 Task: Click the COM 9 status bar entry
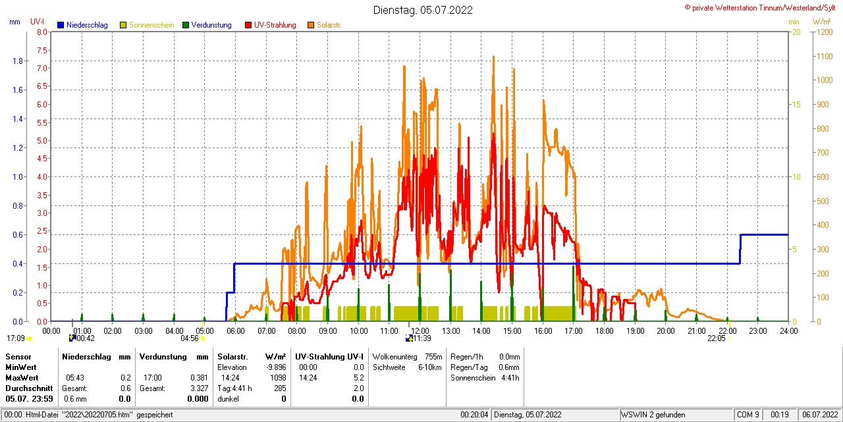click(748, 415)
